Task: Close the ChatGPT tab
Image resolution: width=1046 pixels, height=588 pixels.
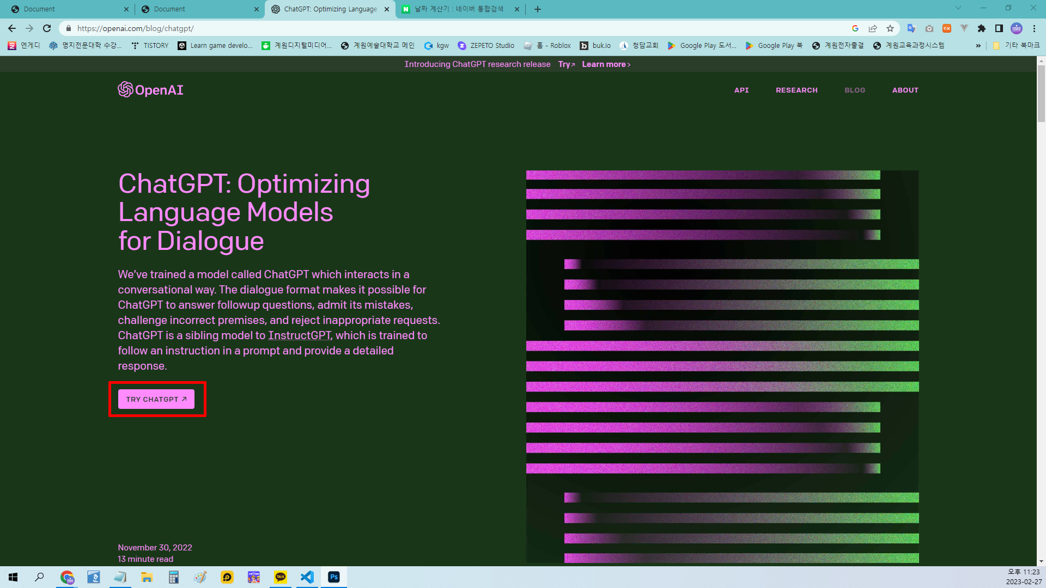Action: point(387,9)
